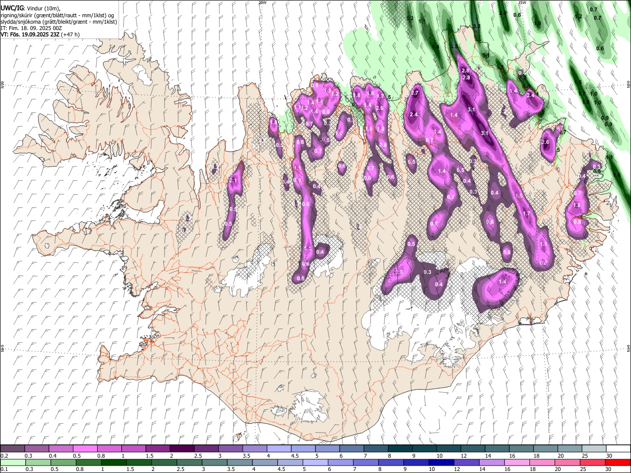Image resolution: width=631 pixels, height=473 pixels.
Task: Select the darkest green rain swatch between 1 and 1.5
Action: (114, 462)
